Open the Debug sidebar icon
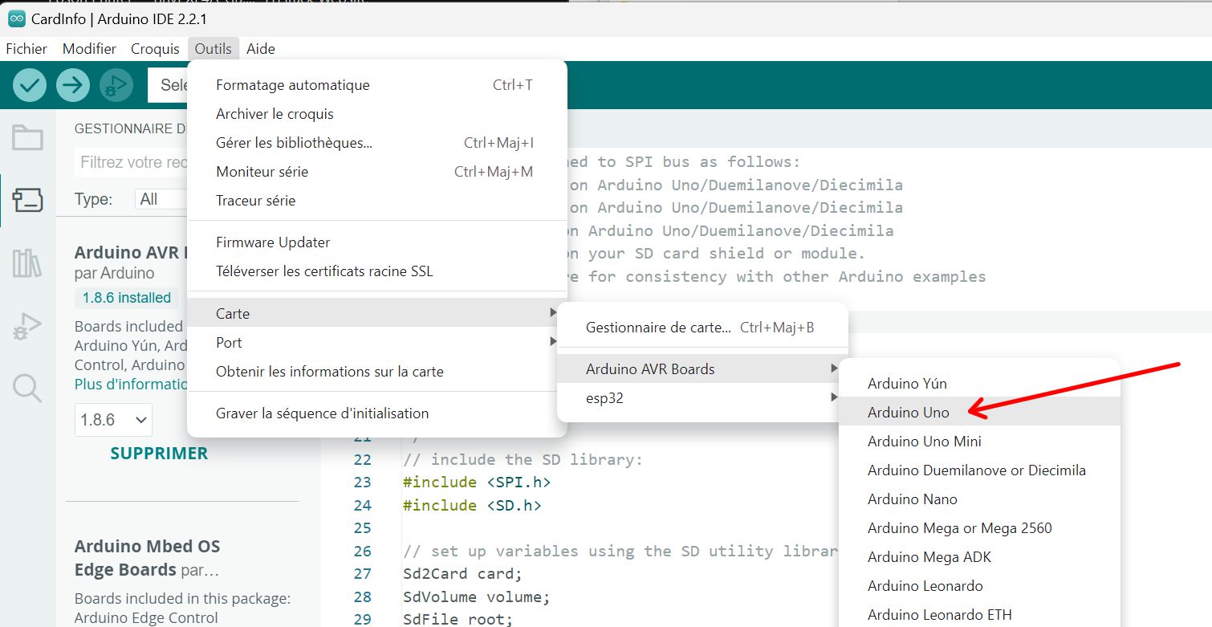Screen dimensions: 1212x627 point(27,326)
